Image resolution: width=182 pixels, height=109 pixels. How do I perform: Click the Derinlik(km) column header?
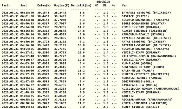point(81,5)
